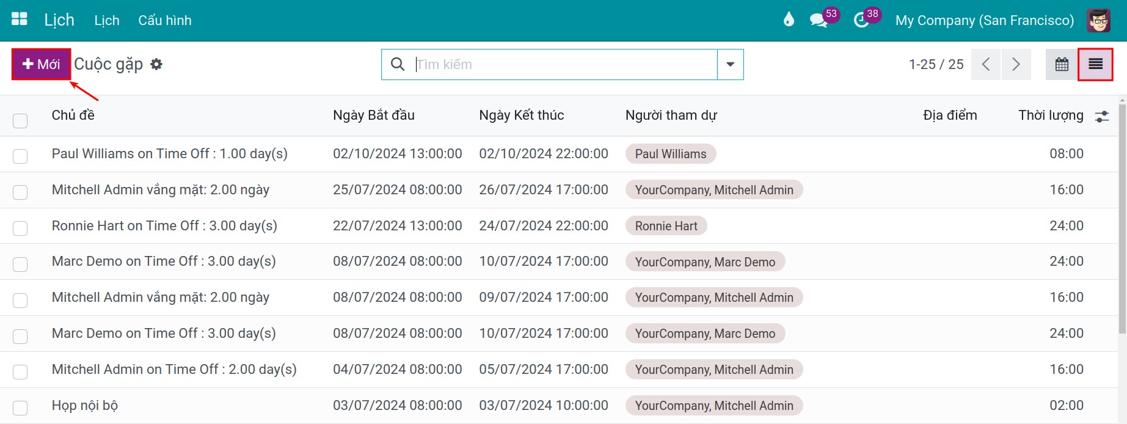The height and width of the screenshot is (424, 1127).
Task: Click the 1-25 / 25 pager counter
Action: click(x=936, y=64)
